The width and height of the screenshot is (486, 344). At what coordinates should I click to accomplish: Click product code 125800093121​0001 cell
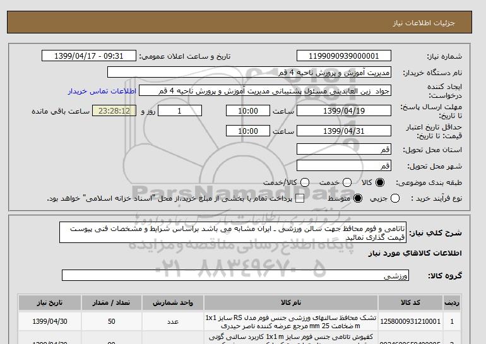tap(410, 321)
